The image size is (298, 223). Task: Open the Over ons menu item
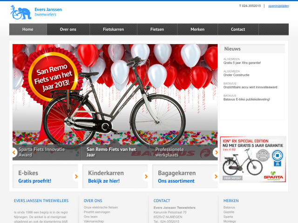coord(68,29)
